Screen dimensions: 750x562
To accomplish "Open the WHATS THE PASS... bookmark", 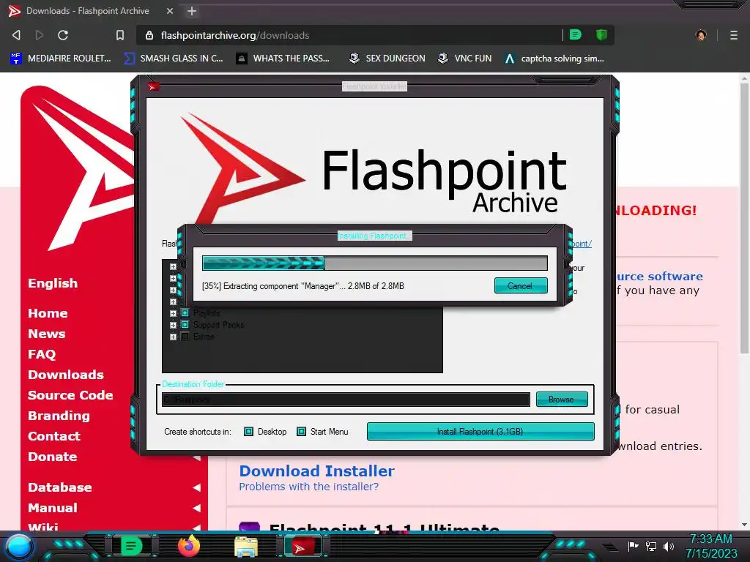I will coord(283,59).
